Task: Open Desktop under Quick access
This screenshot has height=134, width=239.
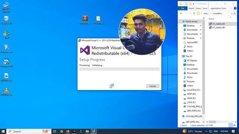Action: coord(190,26)
